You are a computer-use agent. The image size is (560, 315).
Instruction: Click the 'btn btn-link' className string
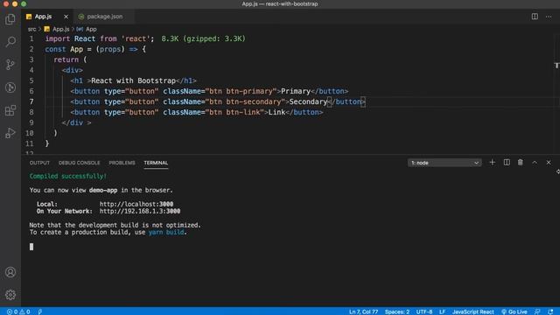pos(234,112)
